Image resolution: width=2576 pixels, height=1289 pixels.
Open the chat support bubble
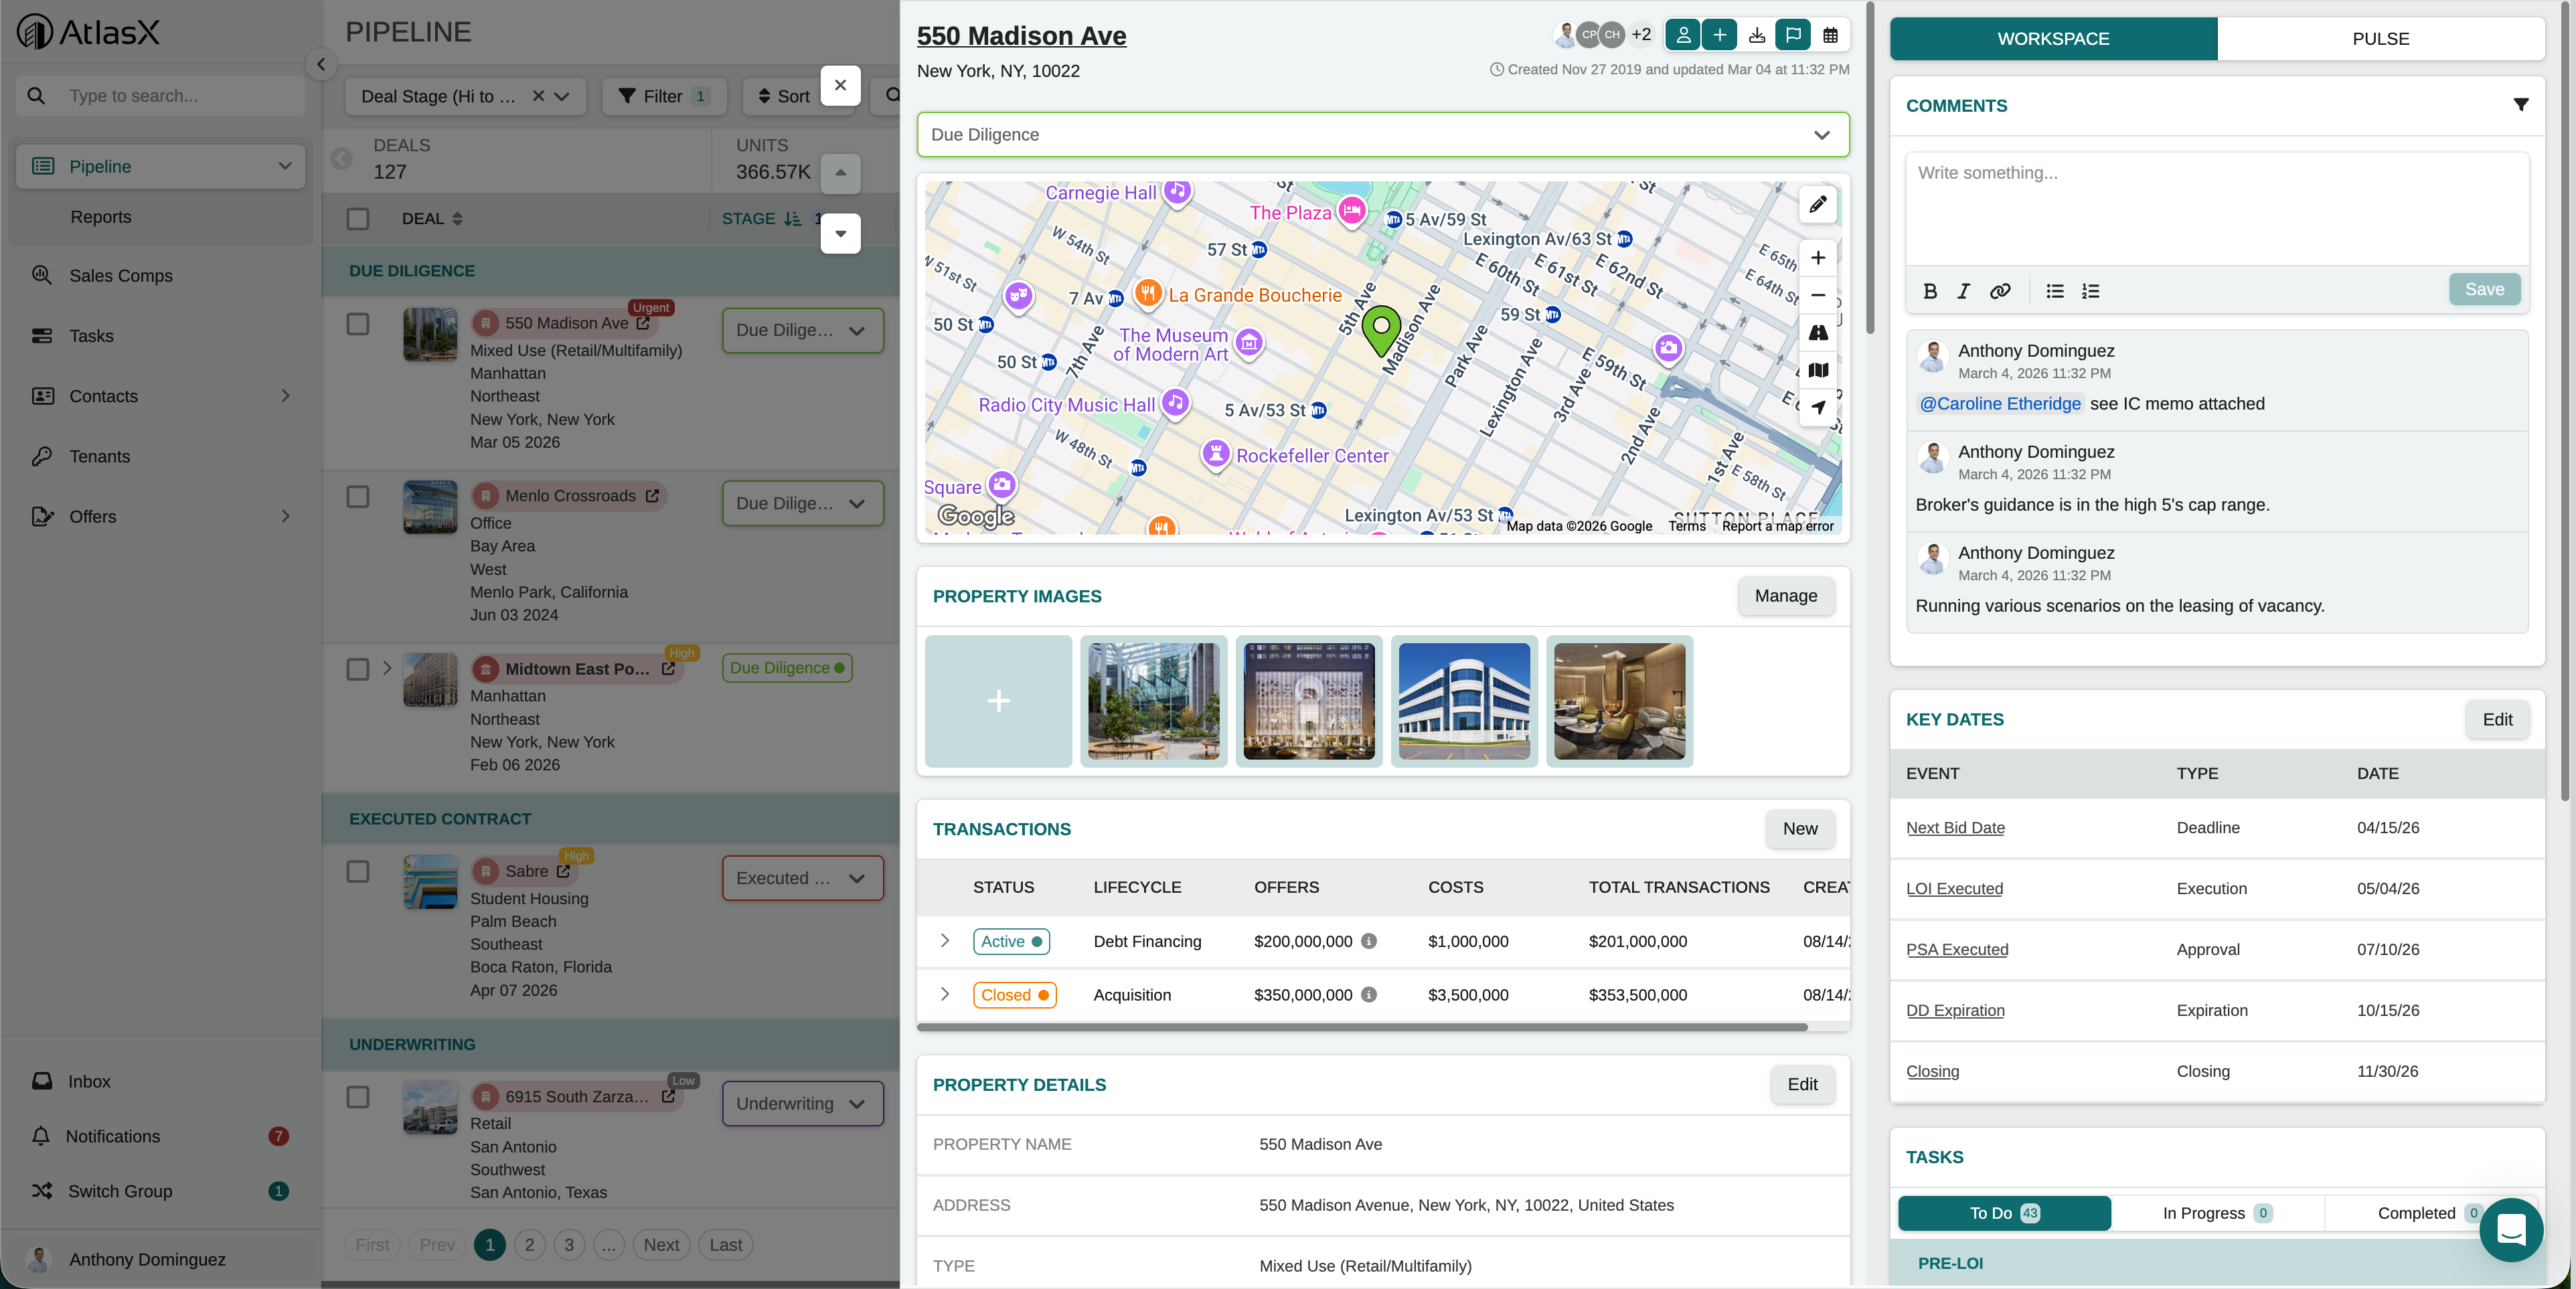2510,1229
